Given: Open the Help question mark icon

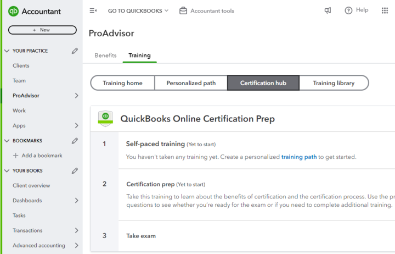Looking at the screenshot, I should [348, 10].
